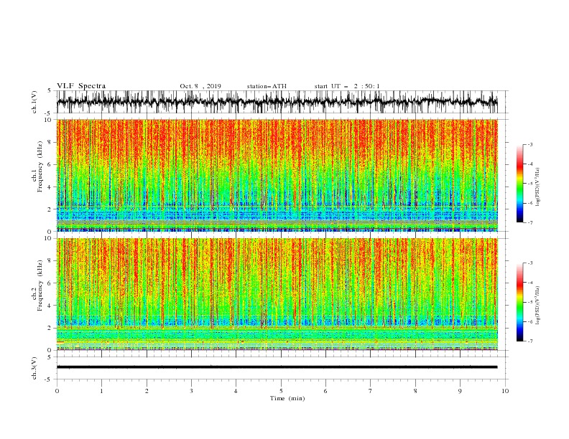Screen dimensions: 569x439
Task: Click the 'ch.3(V)' axis label
Action: (x=34, y=368)
